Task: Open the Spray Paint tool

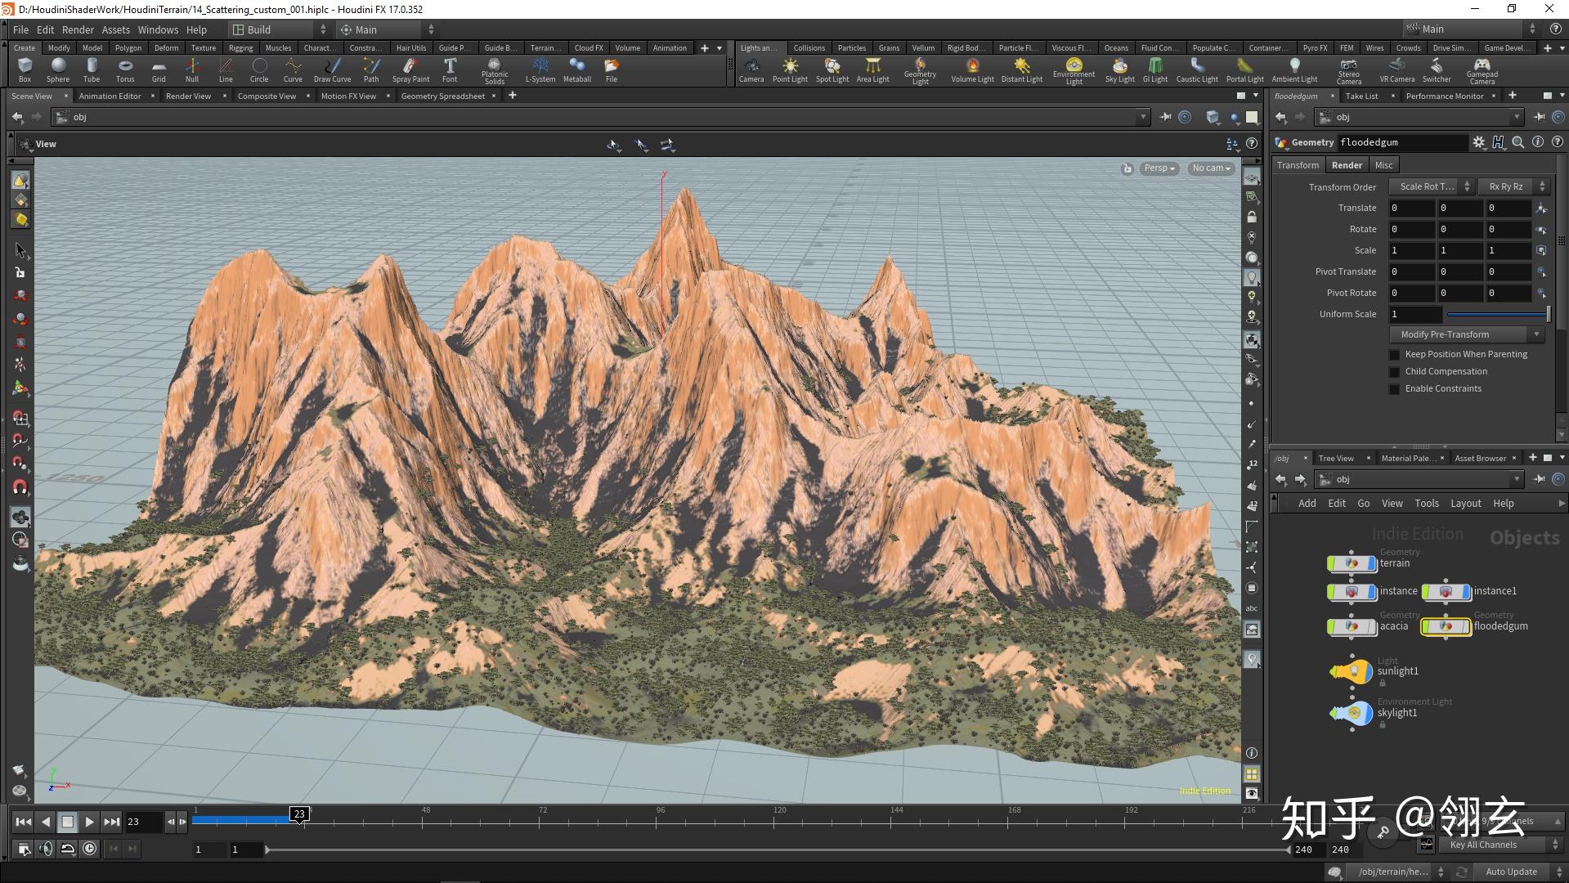Action: [x=410, y=70]
